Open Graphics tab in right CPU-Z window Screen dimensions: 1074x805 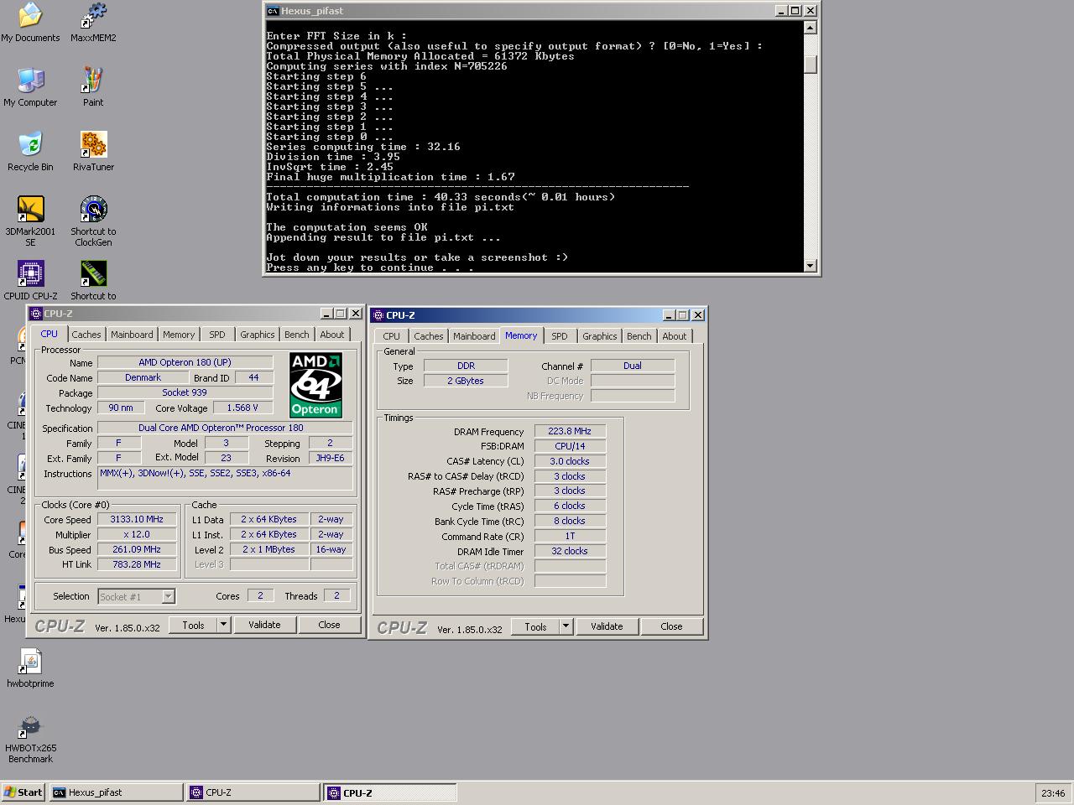[x=600, y=336]
